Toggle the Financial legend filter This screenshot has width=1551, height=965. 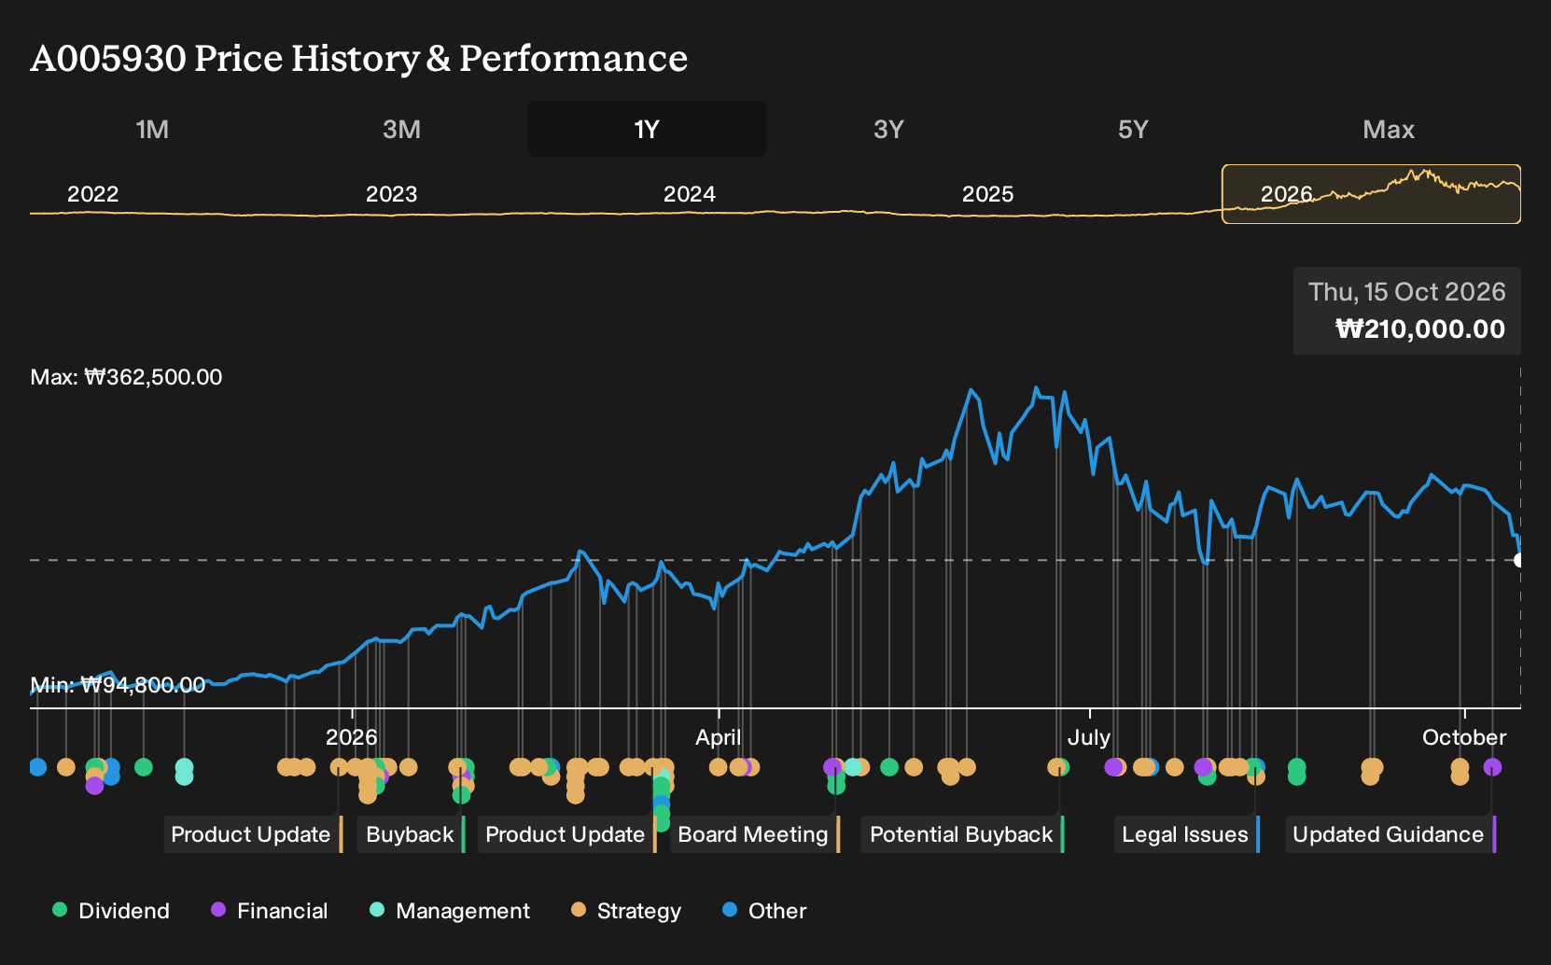[270, 911]
